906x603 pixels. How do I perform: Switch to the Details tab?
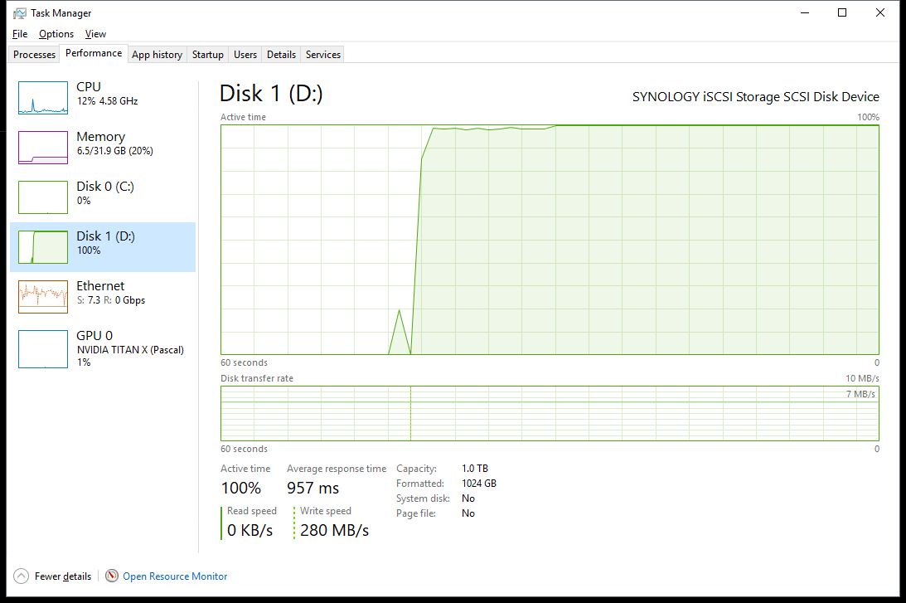coord(281,55)
